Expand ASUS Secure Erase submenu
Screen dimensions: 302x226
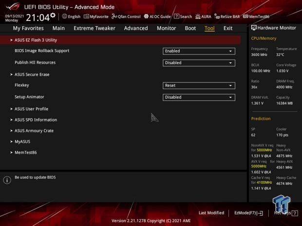tap(32, 74)
